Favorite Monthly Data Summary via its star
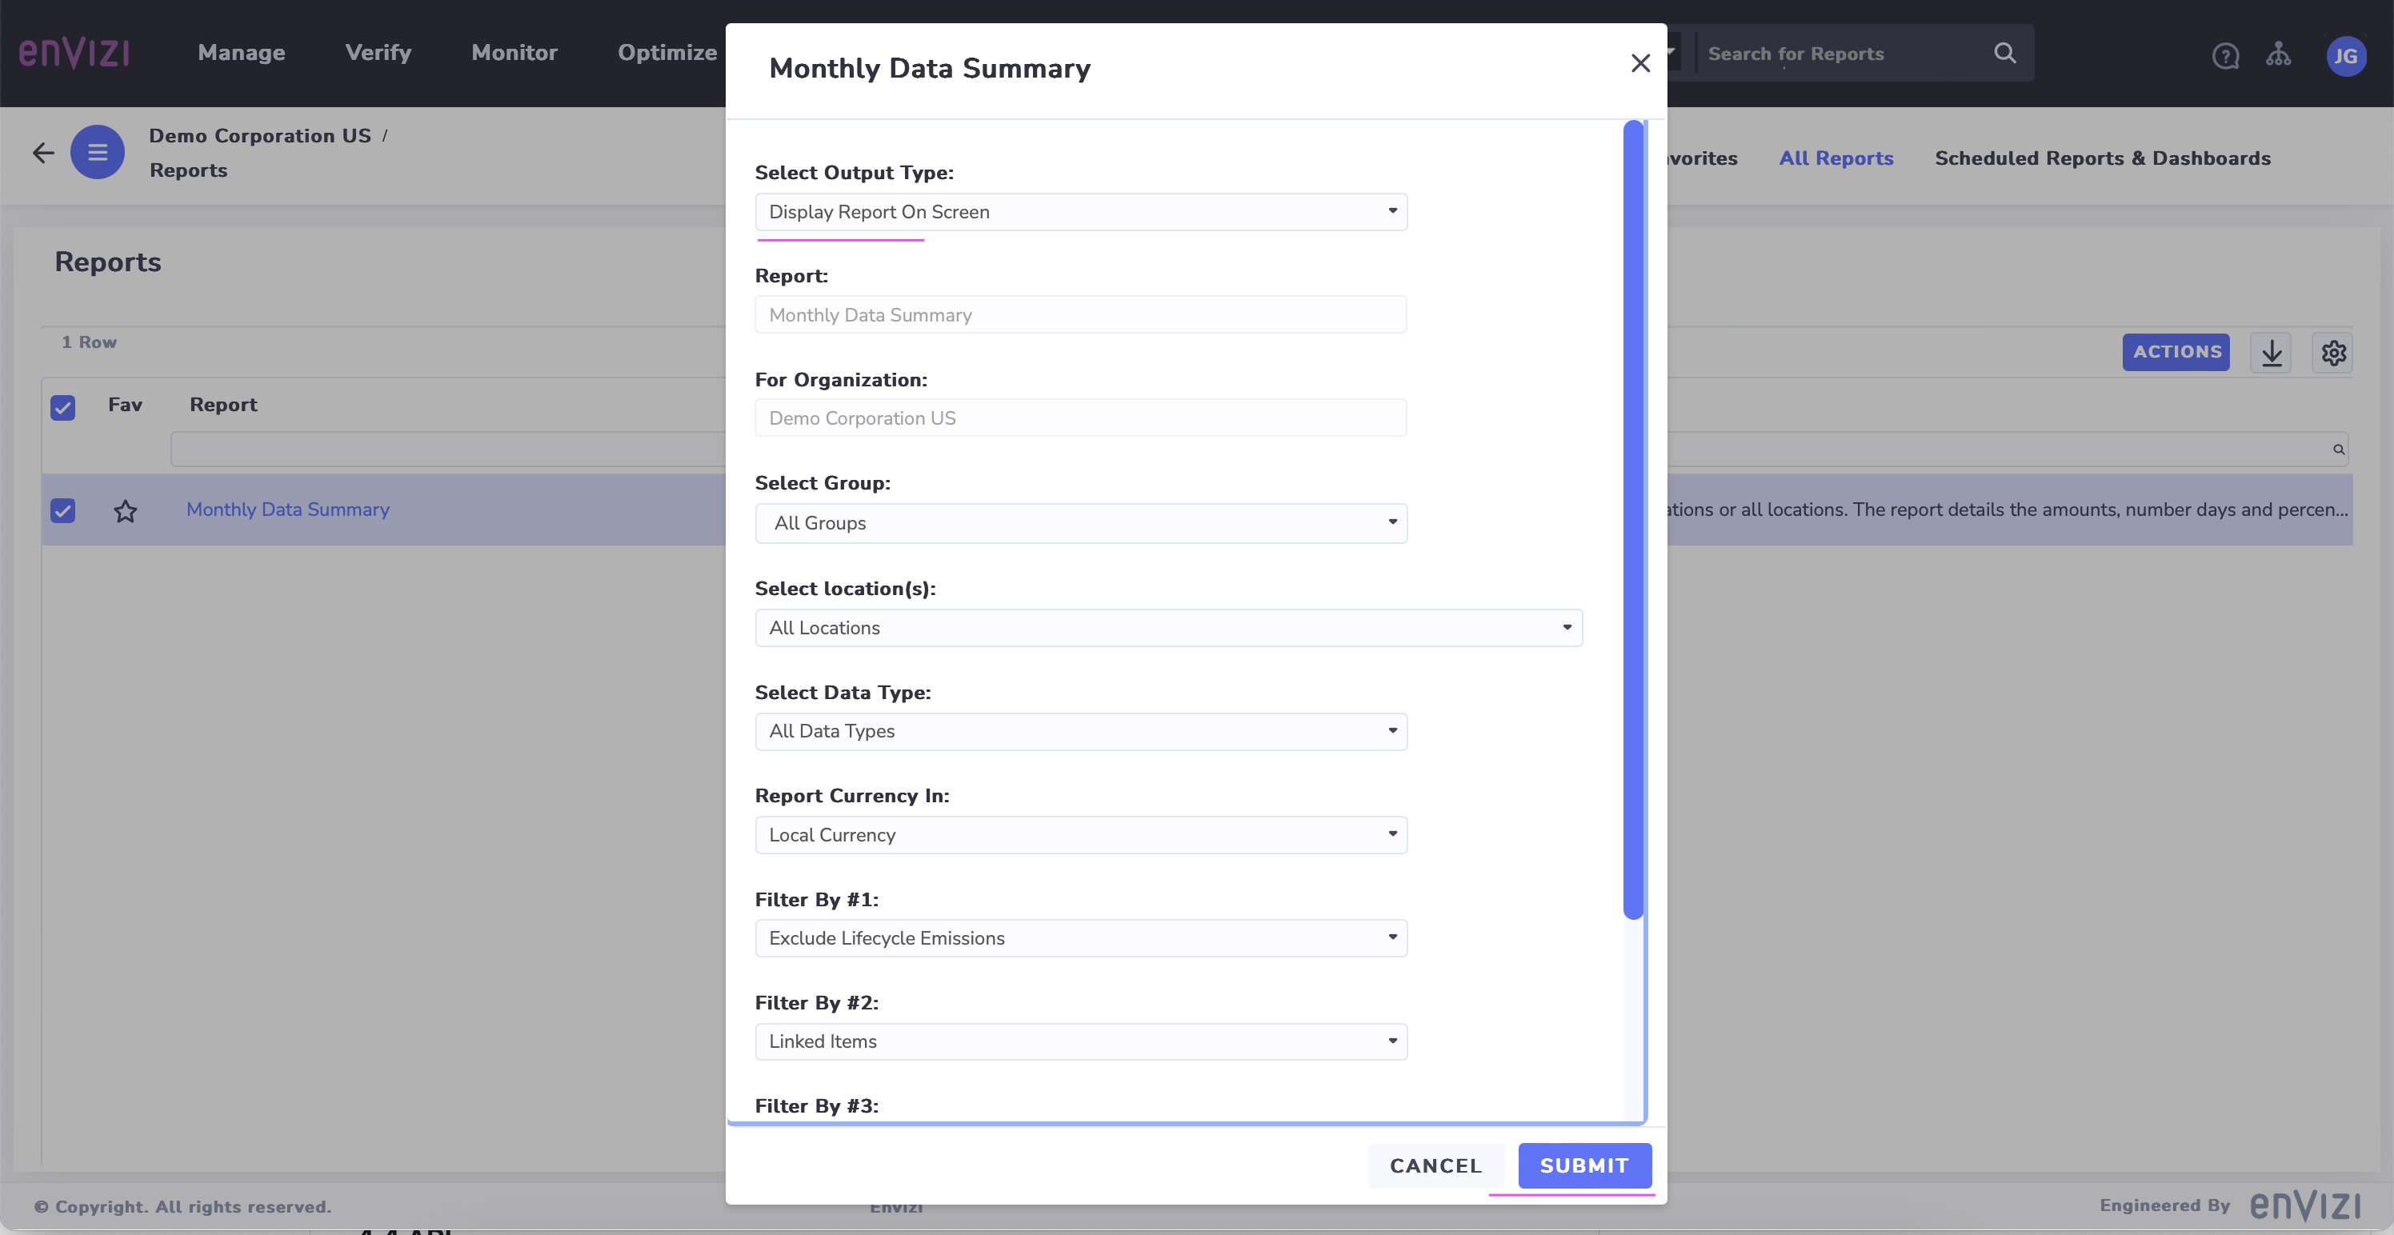 point(126,510)
